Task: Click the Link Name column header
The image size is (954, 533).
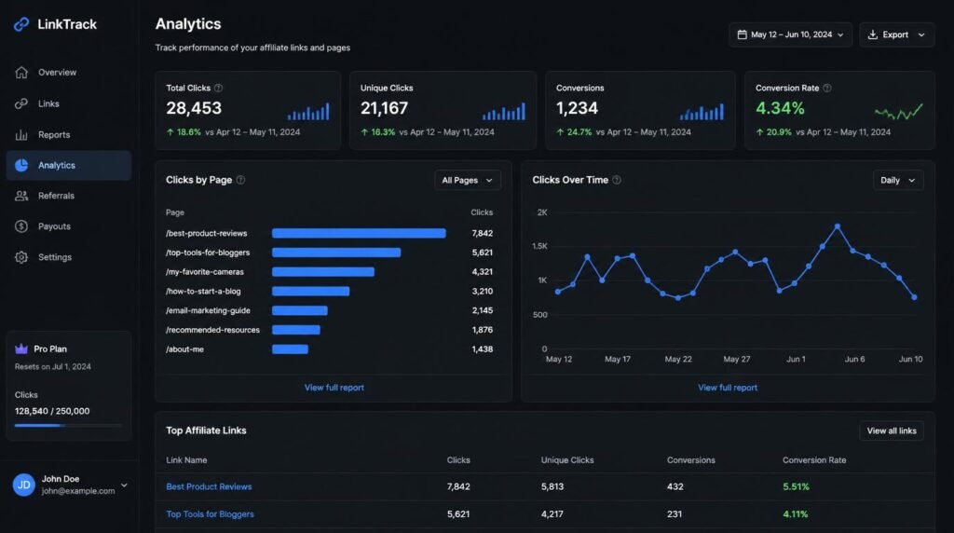Action: coord(186,460)
